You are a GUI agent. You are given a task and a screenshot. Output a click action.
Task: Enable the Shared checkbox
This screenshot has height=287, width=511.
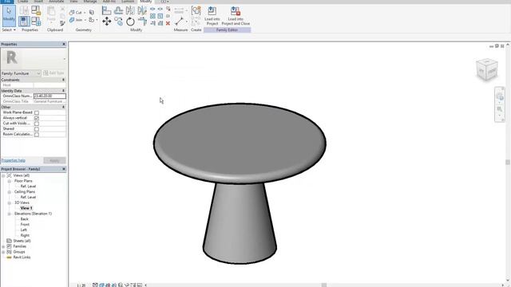tap(37, 129)
